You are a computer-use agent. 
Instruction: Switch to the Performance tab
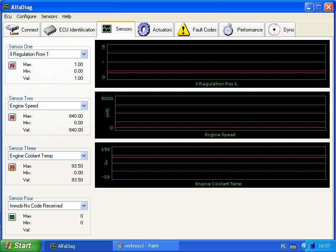242,29
